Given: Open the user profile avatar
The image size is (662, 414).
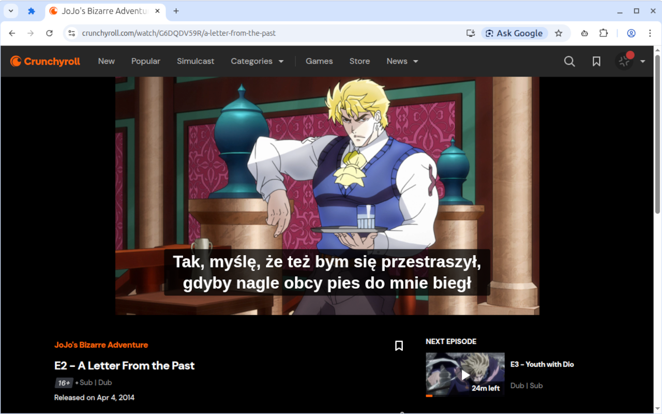Looking at the screenshot, I should tap(624, 61).
